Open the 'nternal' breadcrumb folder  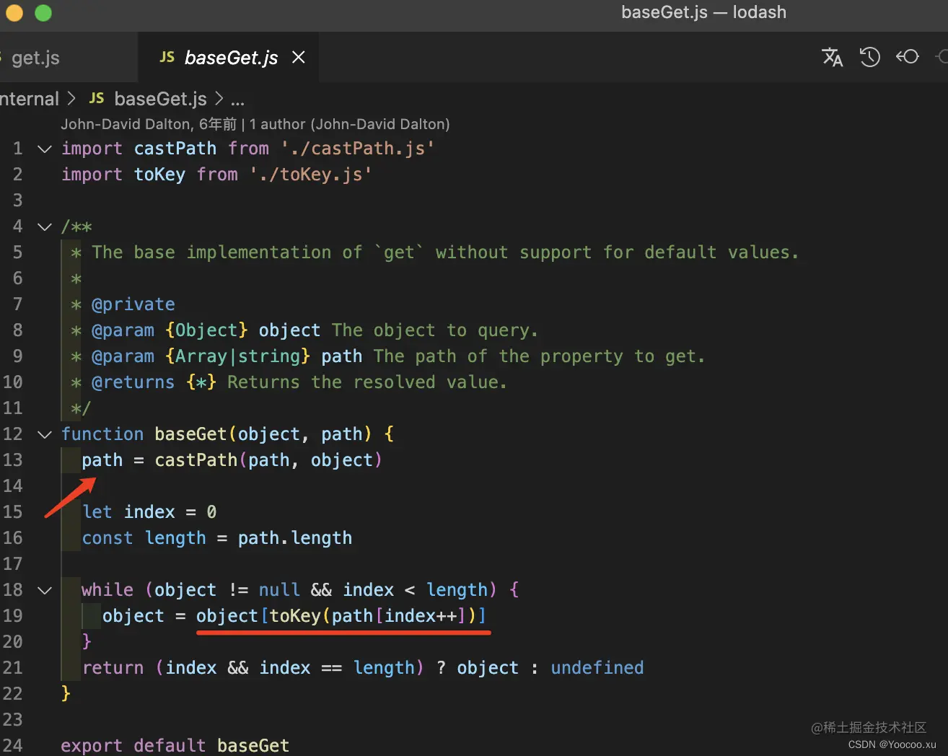pyautogui.click(x=30, y=99)
